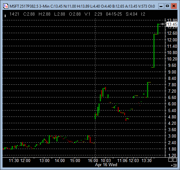Click the first square box at bottom right
The height and width of the screenshot is (170, 180).
[x=170, y=160]
